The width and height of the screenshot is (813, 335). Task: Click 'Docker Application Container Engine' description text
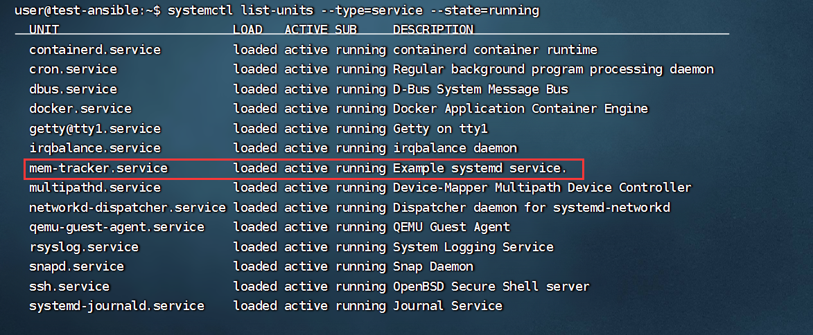tap(521, 109)
